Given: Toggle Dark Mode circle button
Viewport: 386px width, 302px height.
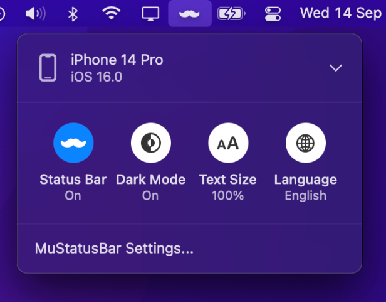Looking at the screenshot, I should pyautogui.click(x=151, y=143).
